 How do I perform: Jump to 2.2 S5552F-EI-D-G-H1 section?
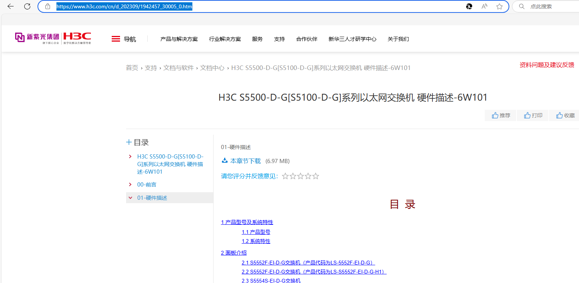[314, 272]
